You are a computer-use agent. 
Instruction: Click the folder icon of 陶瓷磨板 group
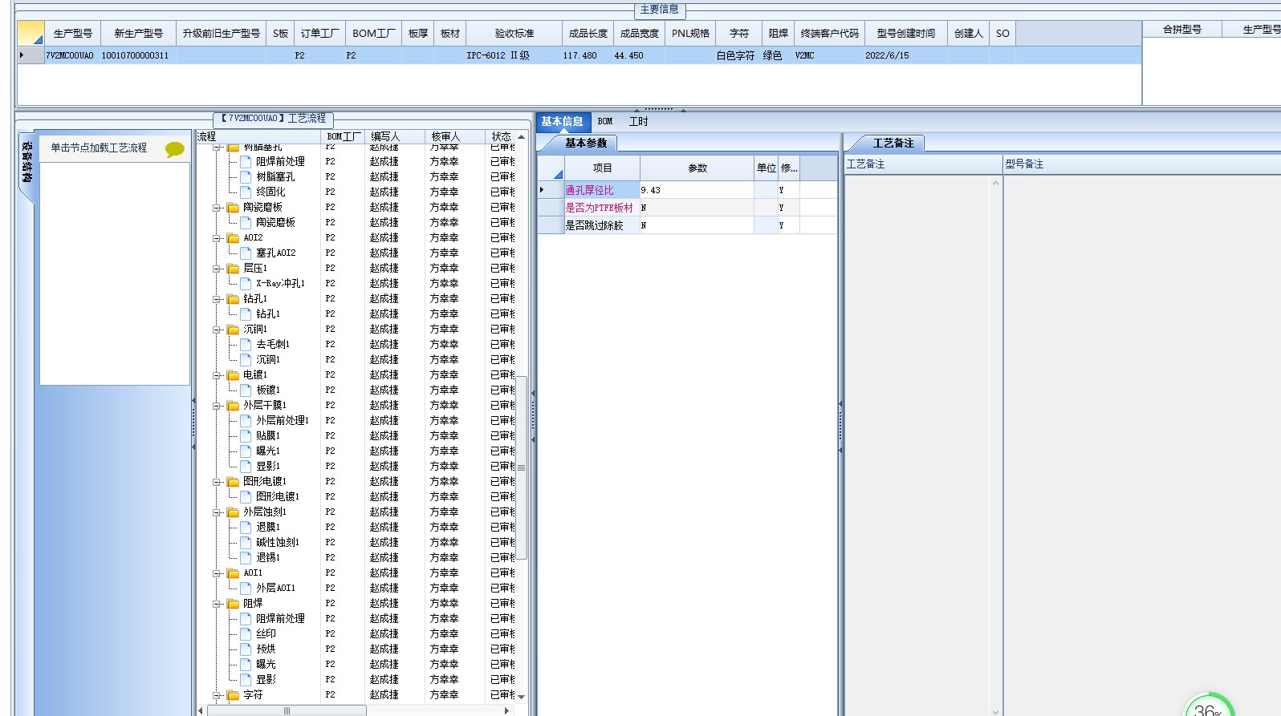coord(234,208)
